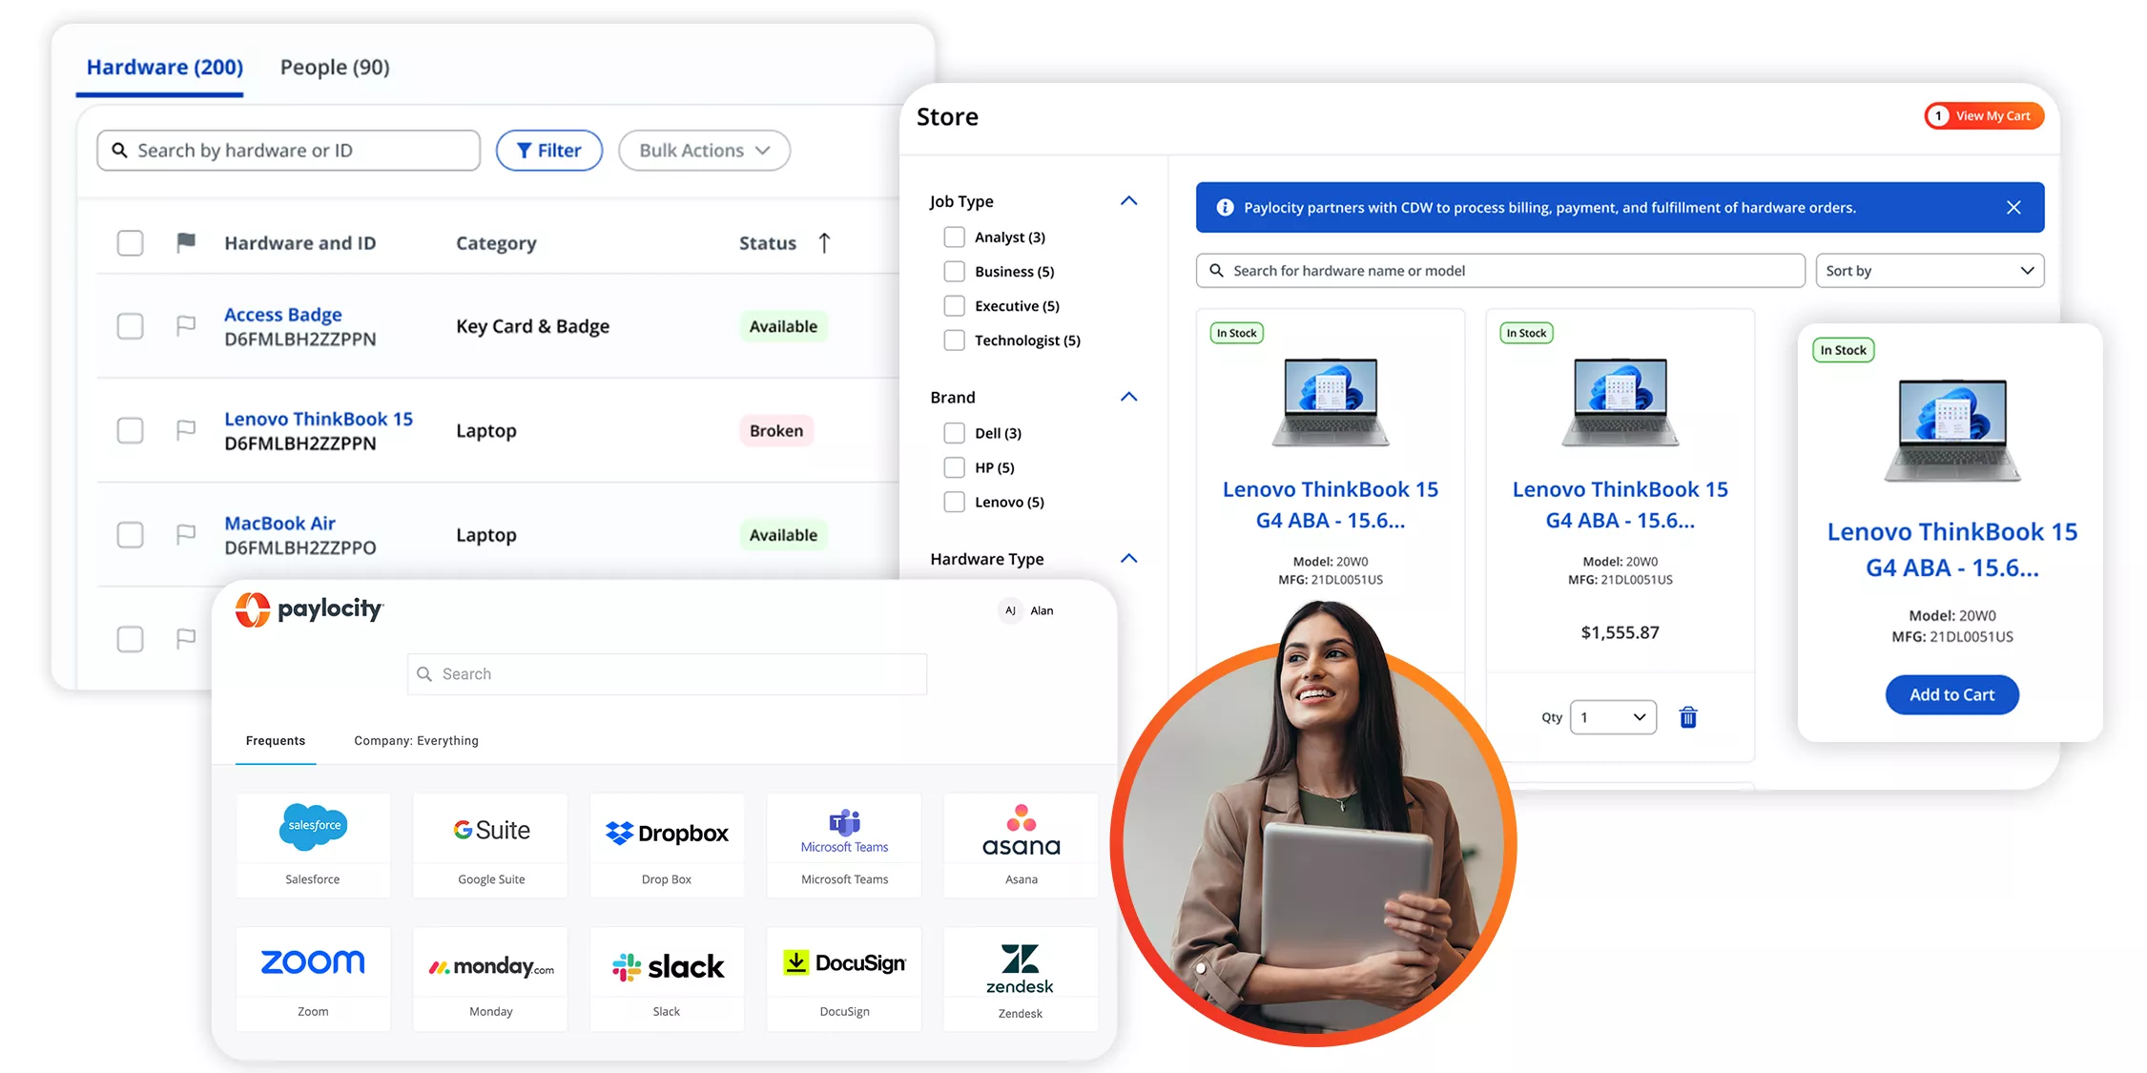2147x1073 pixels.
Task: Click the info icon in the blue banner
Action: click(1226, 208)
